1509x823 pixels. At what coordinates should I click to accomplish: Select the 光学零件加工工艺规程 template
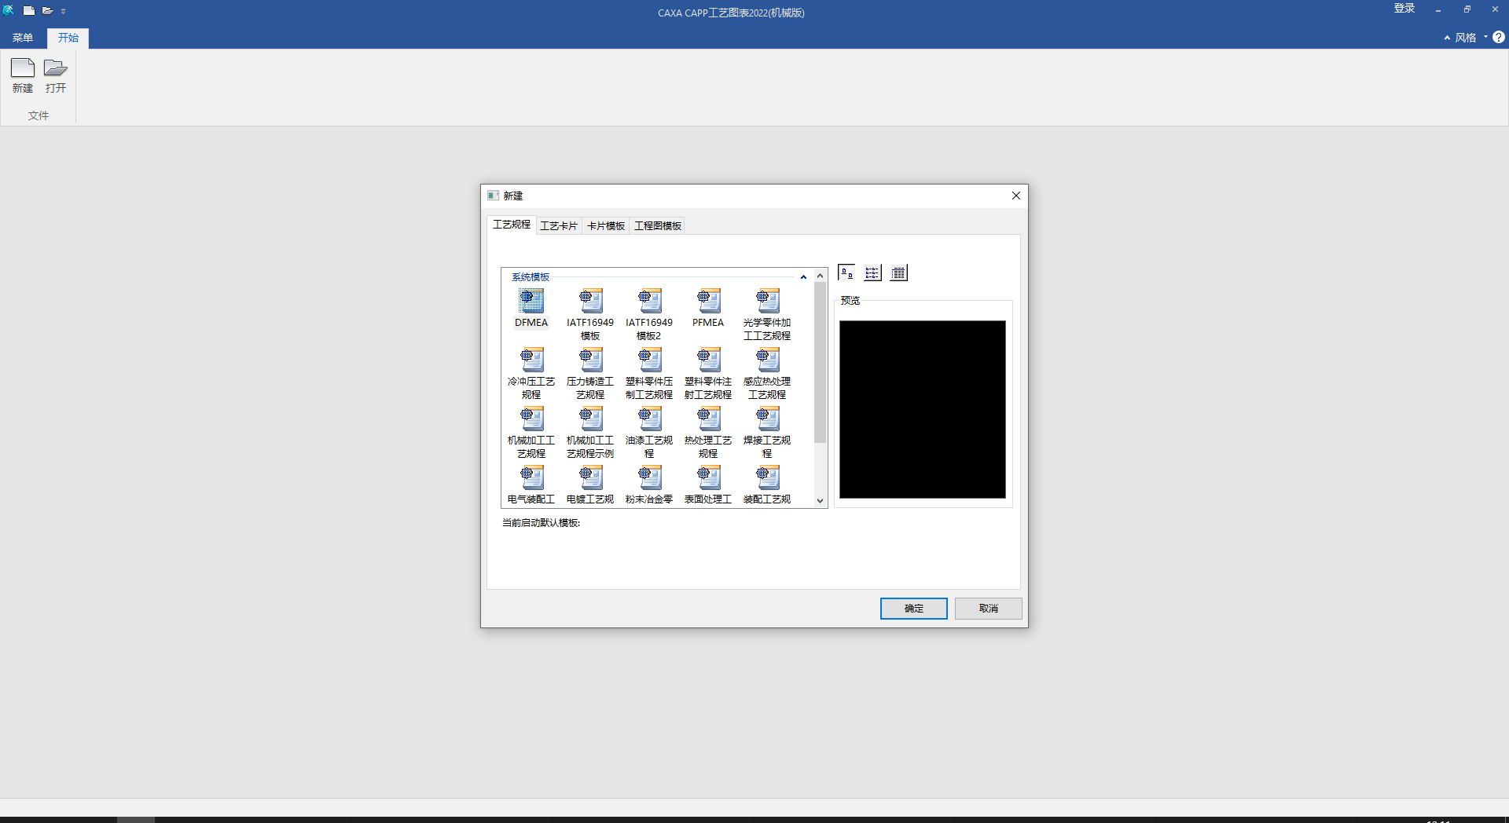tap(767, 314)
